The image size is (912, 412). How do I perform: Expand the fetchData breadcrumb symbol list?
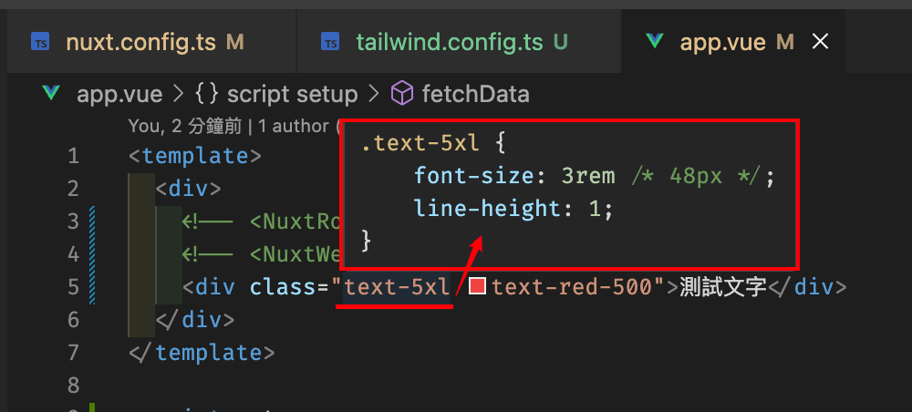(x=476, y=94)
